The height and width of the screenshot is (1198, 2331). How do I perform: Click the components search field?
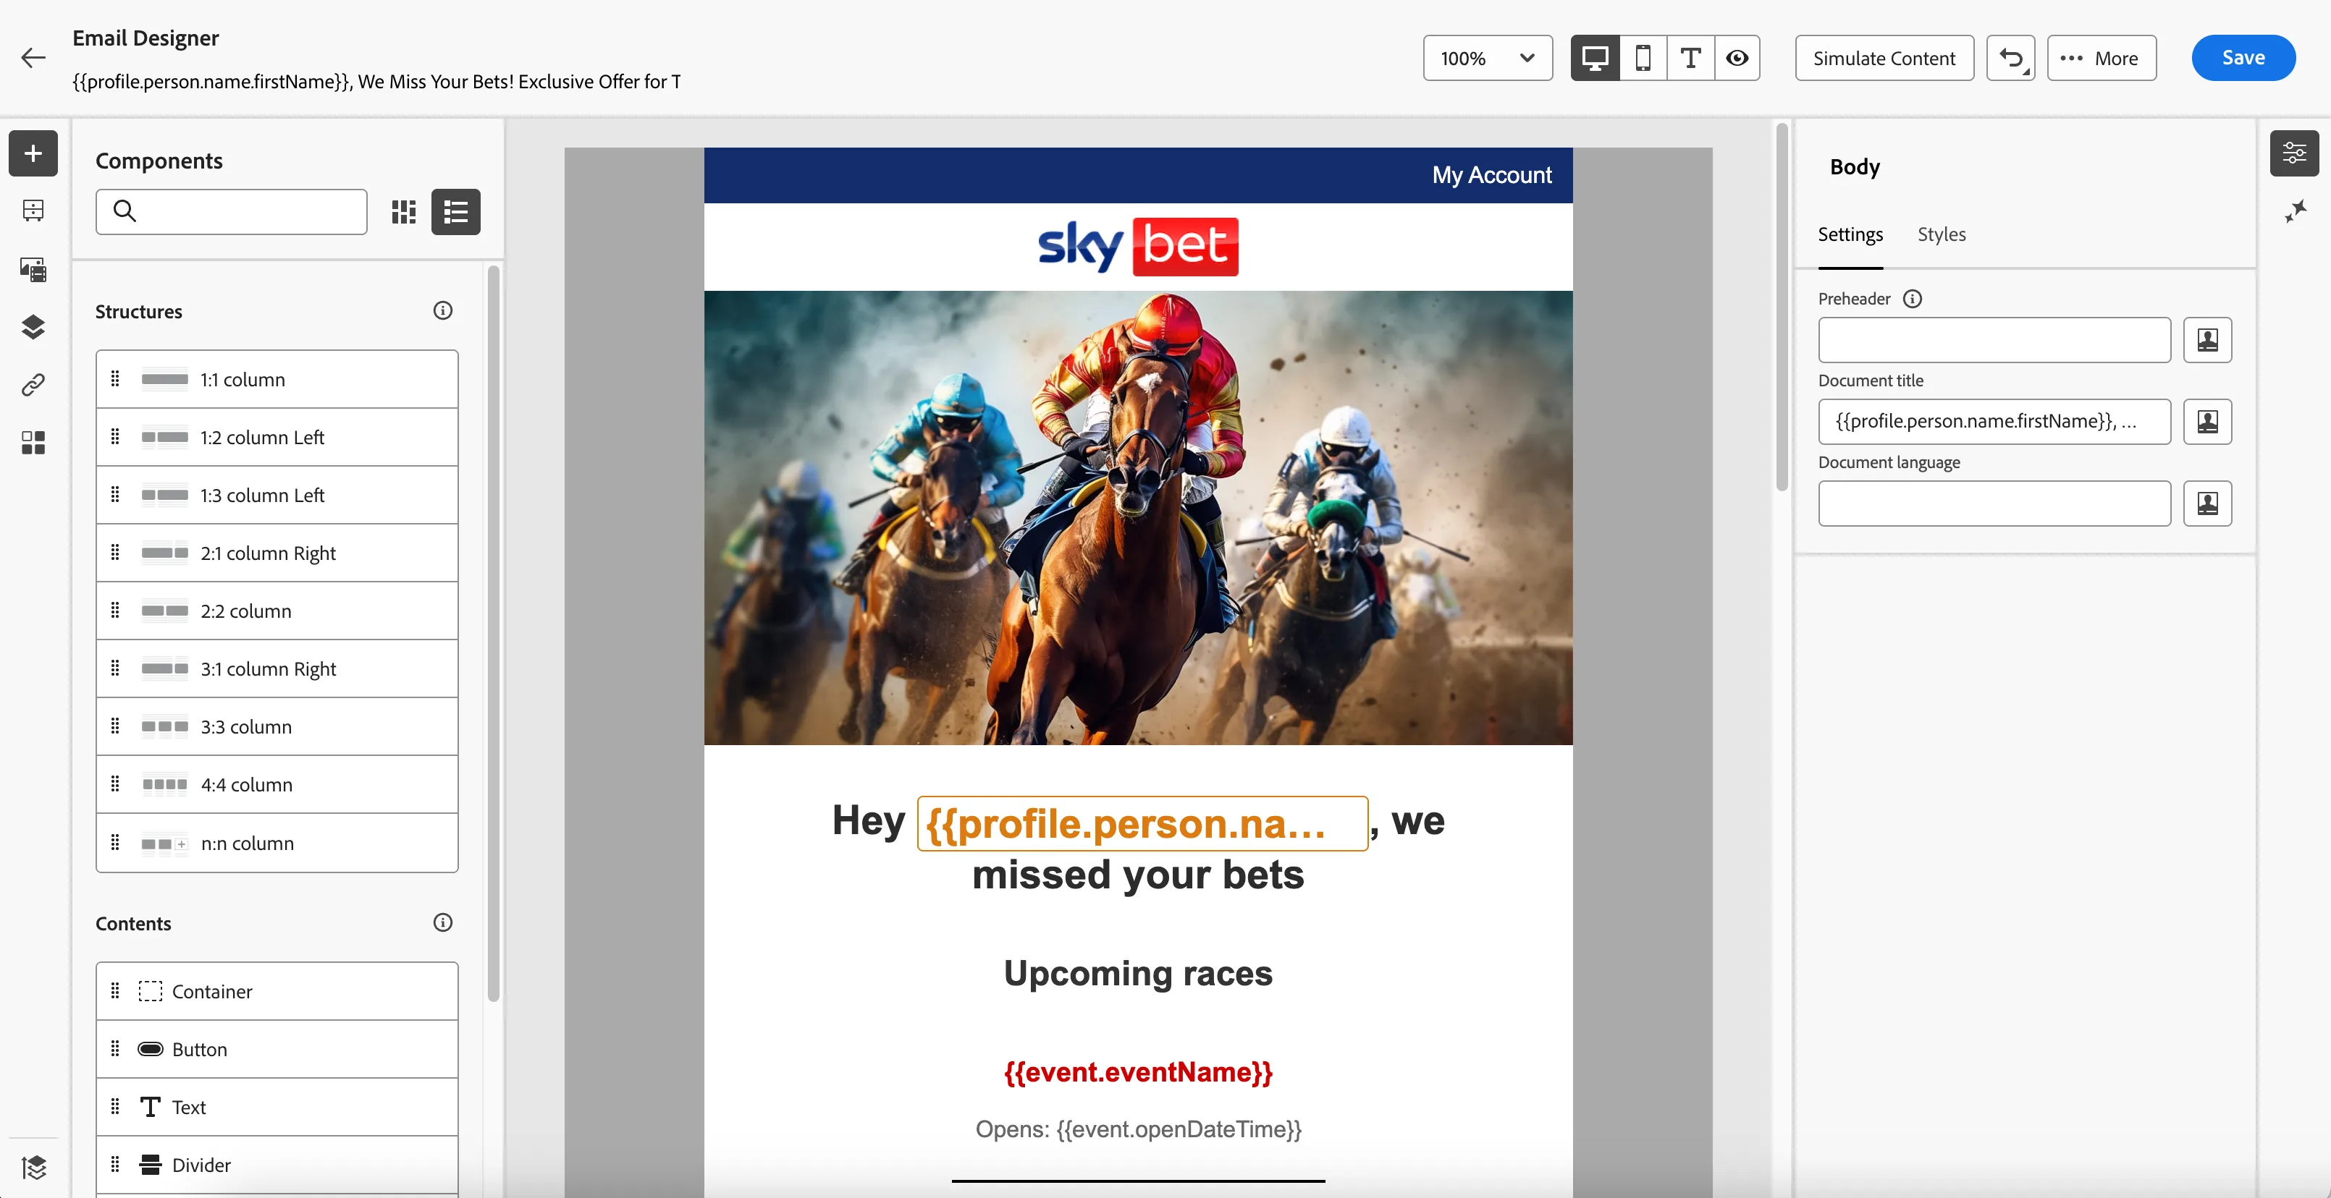232,211
